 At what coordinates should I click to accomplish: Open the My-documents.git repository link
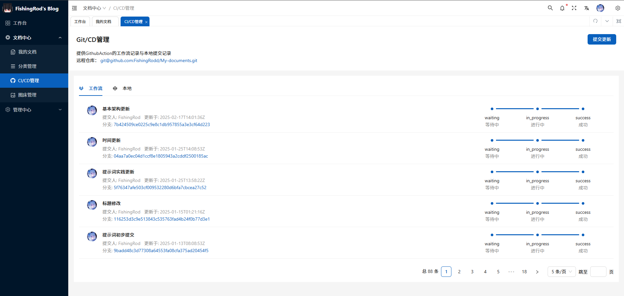[x=149, y=60]
